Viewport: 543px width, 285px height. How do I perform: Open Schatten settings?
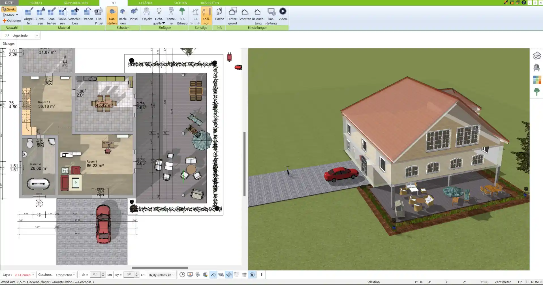[x=245, y=14]
